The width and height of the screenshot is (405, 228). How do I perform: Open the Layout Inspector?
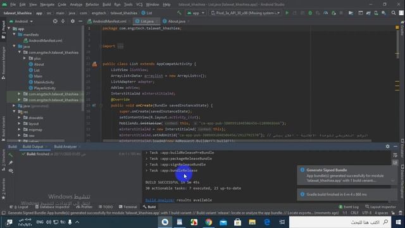(x=380, y=207)
